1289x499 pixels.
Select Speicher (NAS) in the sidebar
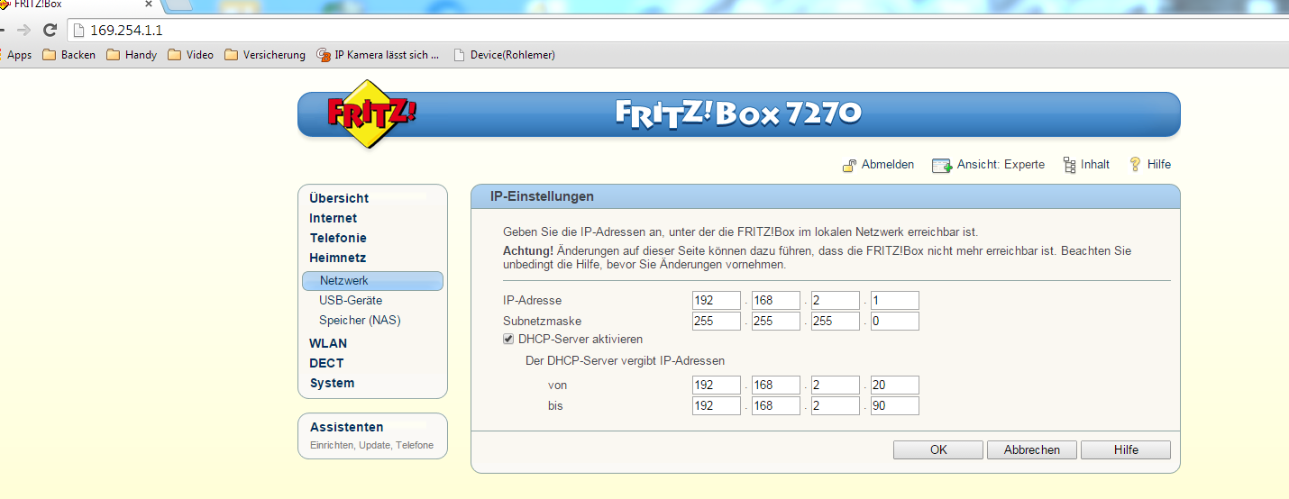(360, 321)
